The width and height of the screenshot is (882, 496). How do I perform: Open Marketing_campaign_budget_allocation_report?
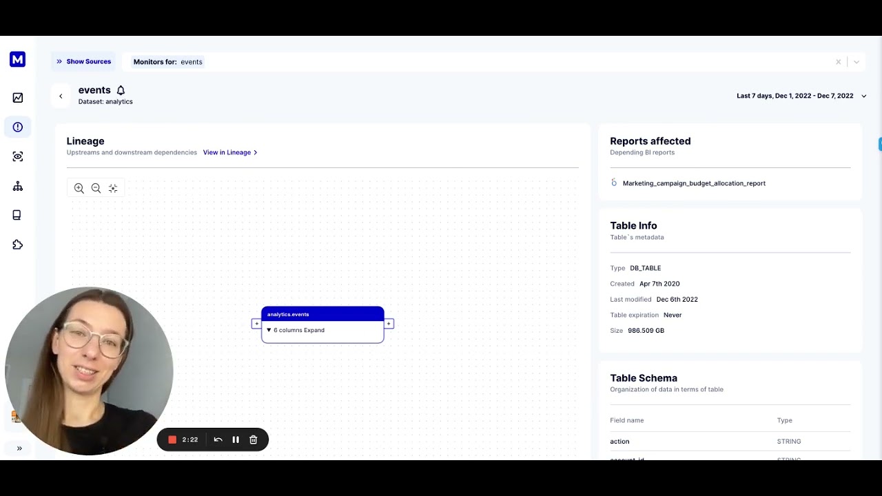[694, 183]
